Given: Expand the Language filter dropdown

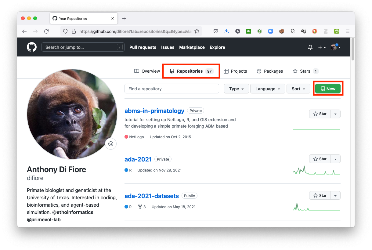Looking at the screenshot, I should [268, 89].
